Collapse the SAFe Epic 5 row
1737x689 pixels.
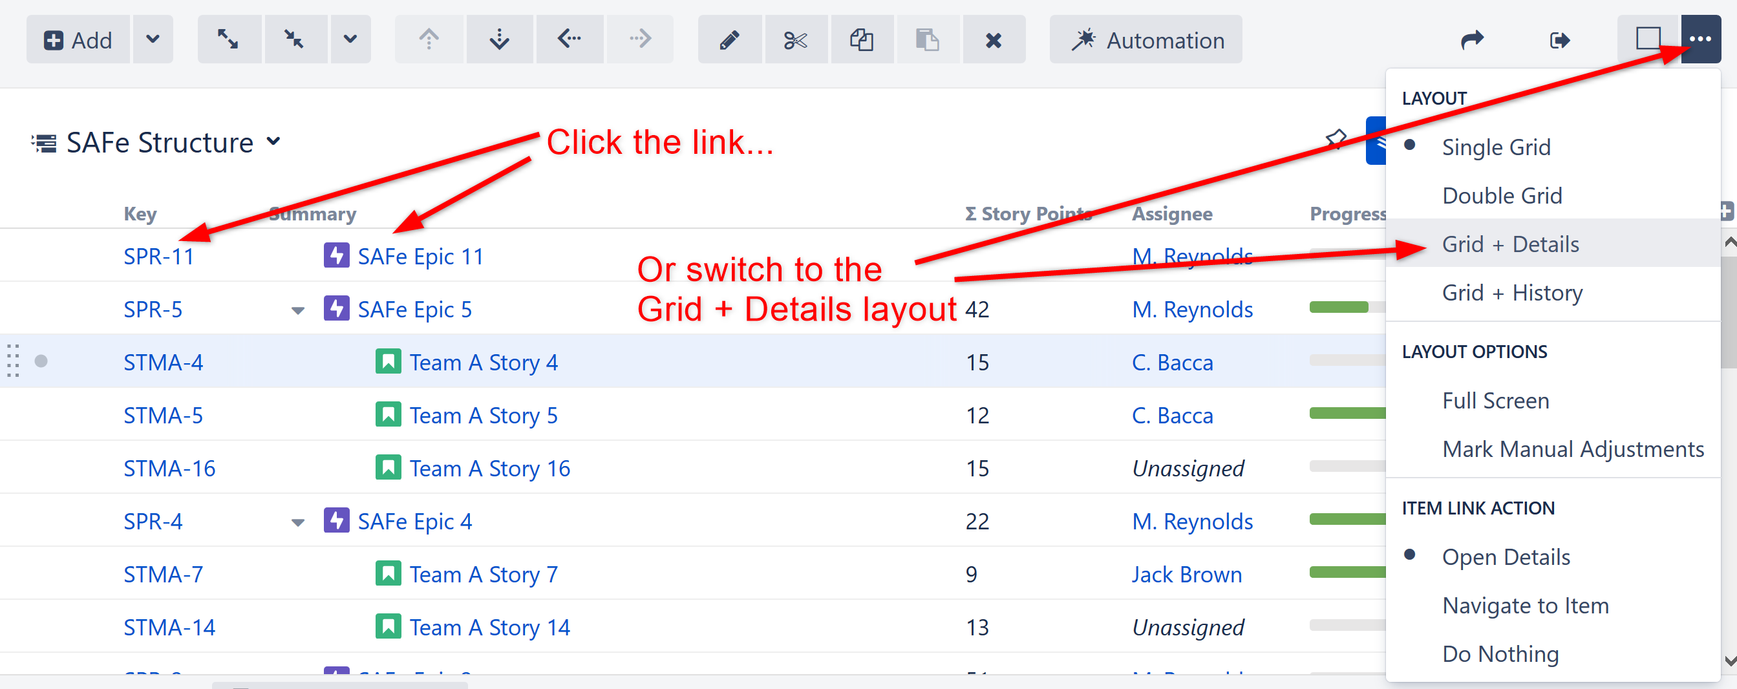pos(297,310)
